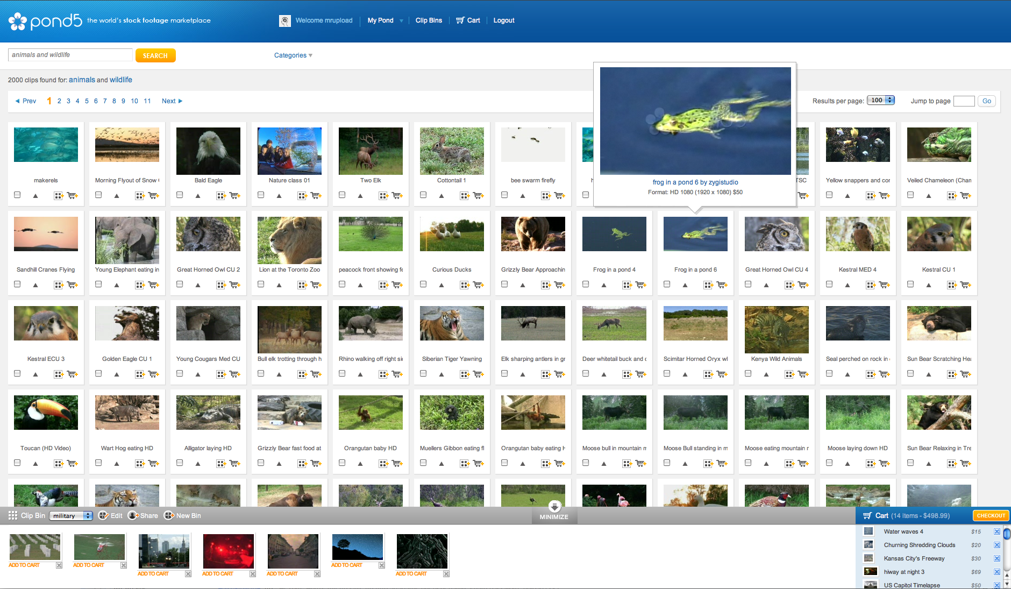Click the Edit bin icon
The image size is (1011, 589).
click(104, 515)
